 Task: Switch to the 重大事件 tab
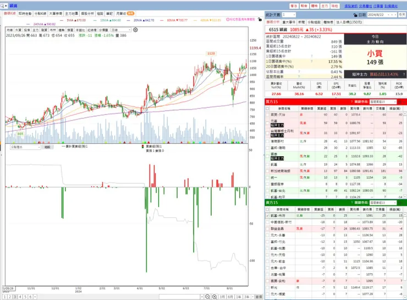coord(289,23)
